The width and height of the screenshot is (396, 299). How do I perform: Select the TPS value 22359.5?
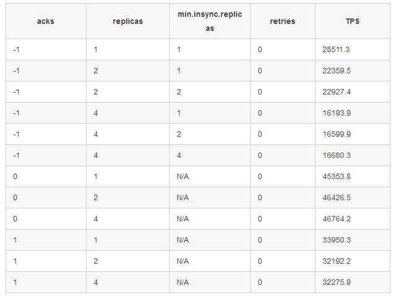click(337, 70)
